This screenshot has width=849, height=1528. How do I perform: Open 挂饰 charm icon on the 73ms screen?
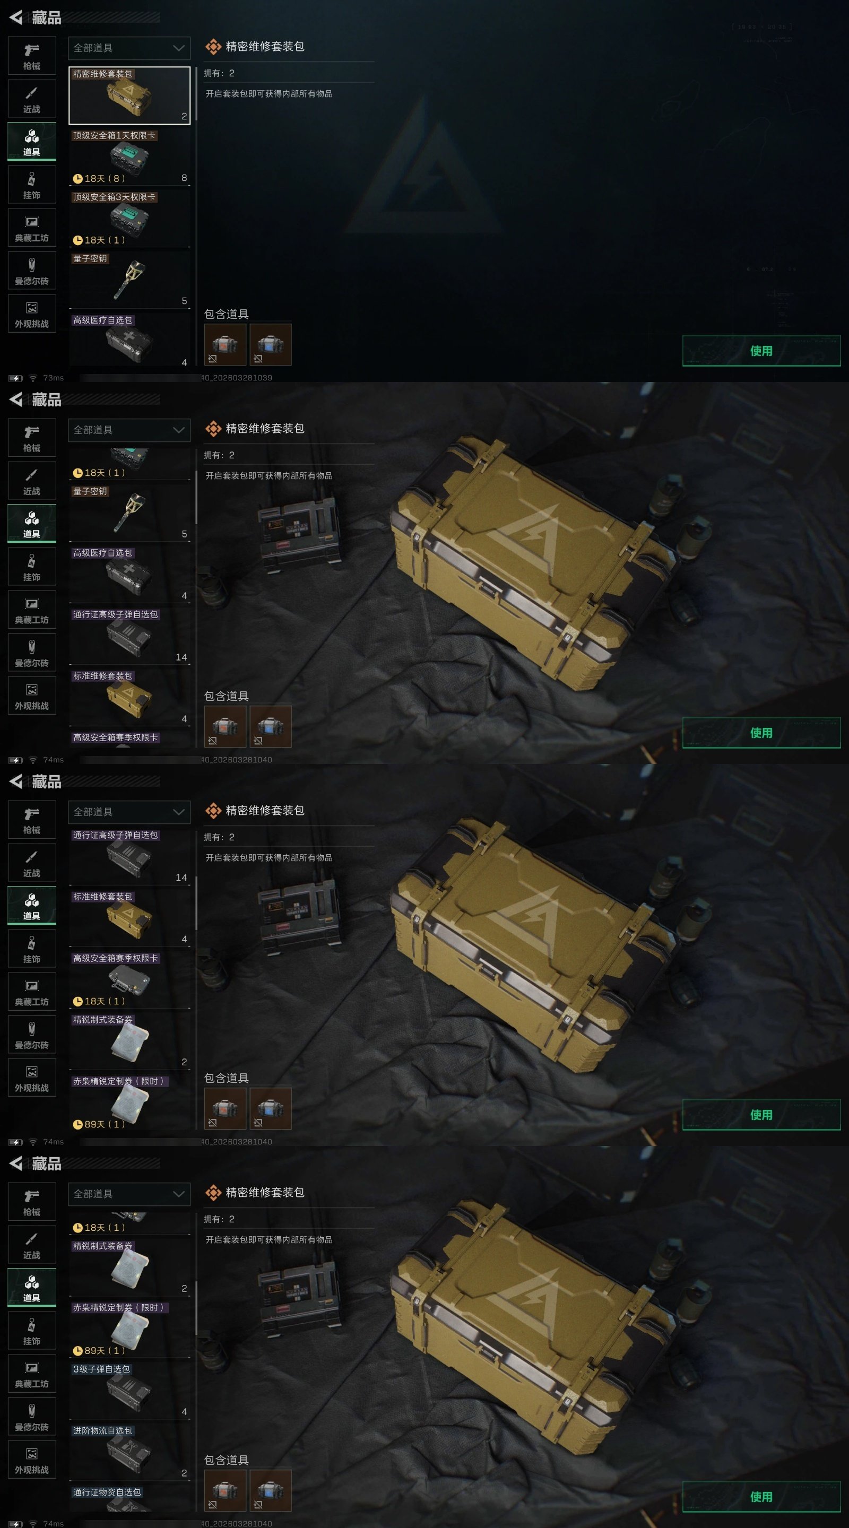tap(32, 185)
